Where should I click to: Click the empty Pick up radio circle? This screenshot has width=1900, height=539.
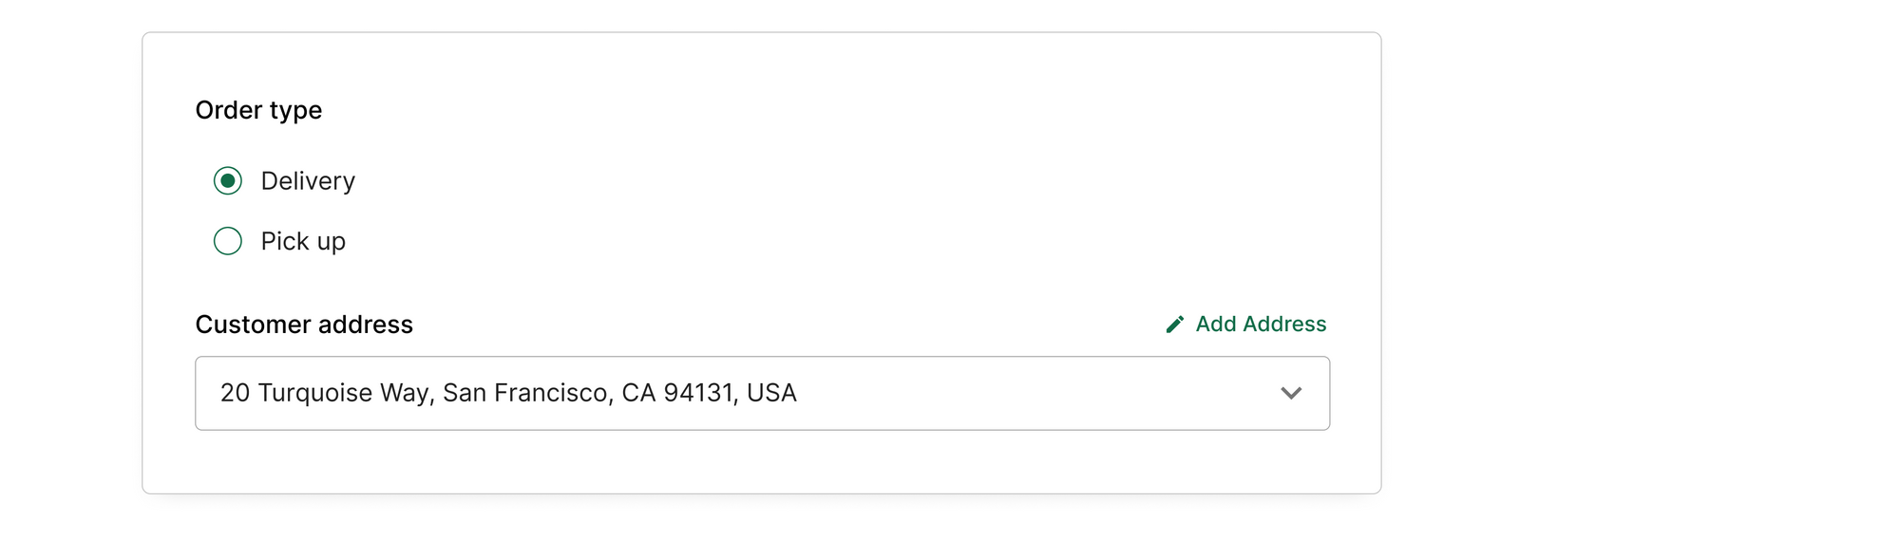pyautogui.click(x=228, y=241)
